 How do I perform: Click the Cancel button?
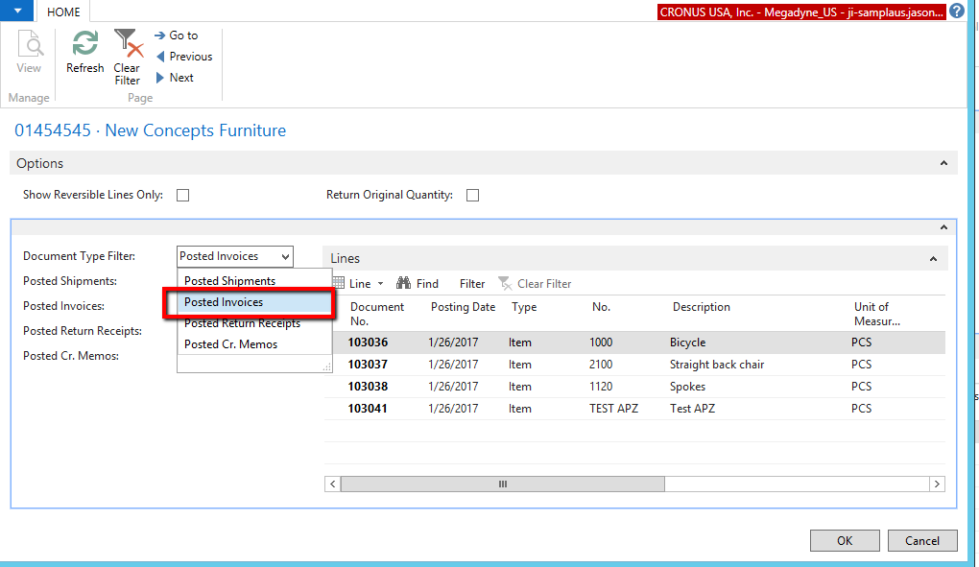921,540
